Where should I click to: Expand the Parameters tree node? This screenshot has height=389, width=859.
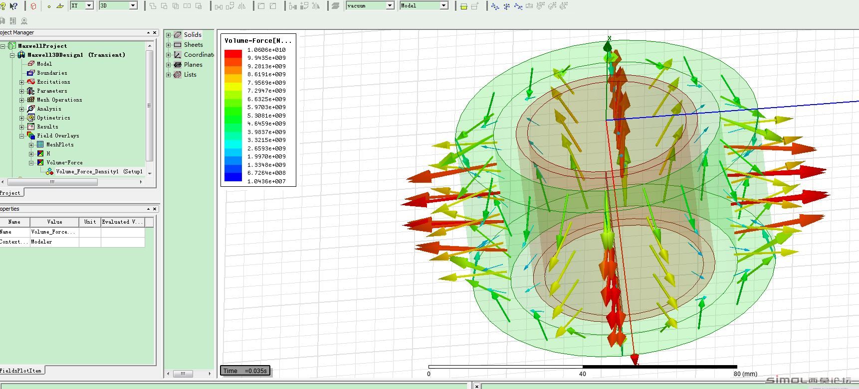tap(21, 91)
